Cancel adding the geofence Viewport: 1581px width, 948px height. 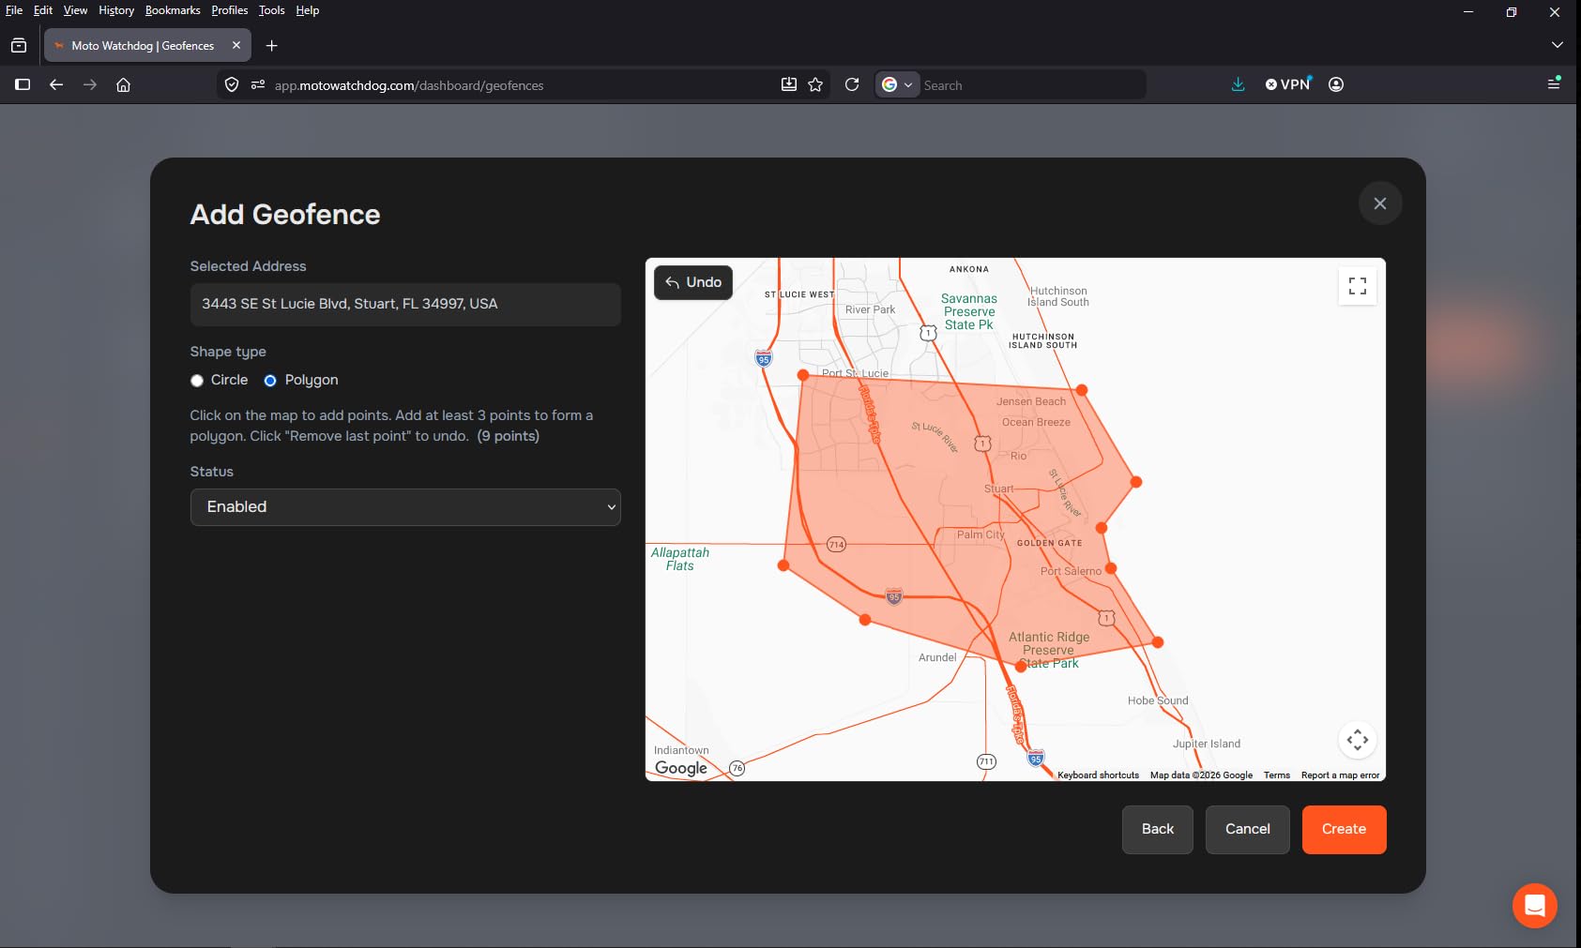1248,830
